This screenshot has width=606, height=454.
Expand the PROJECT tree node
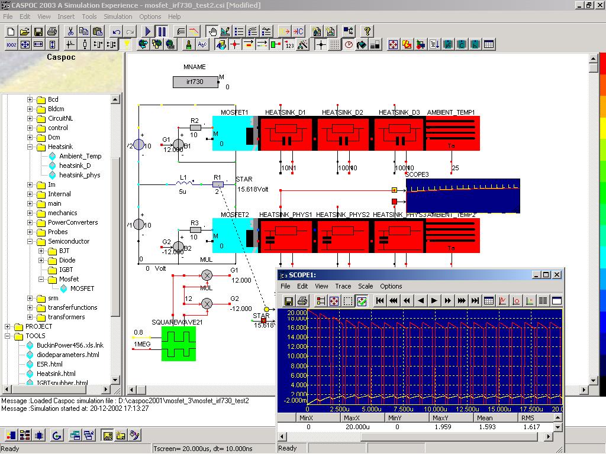(x=8, y=326)
